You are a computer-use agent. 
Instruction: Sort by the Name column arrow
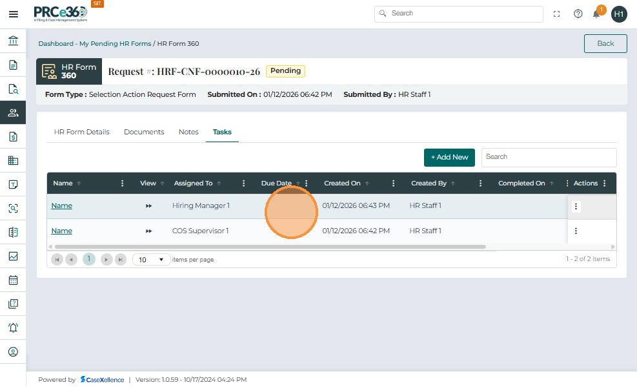pos(79,183)
